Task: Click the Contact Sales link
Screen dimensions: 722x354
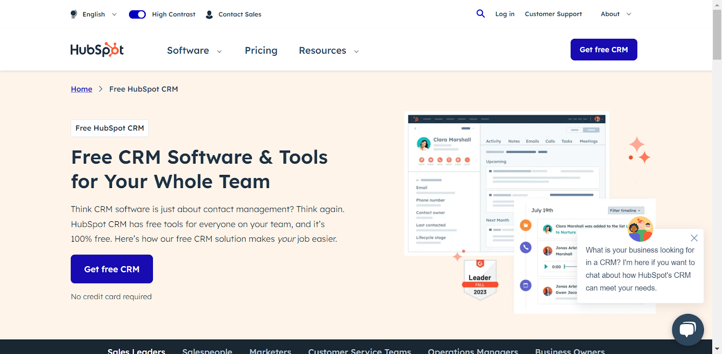Action: pyautogui.click(x=240, y=14)
